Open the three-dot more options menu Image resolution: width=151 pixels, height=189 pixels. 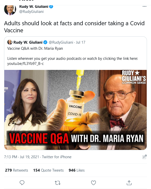click(x=144, y=6)
